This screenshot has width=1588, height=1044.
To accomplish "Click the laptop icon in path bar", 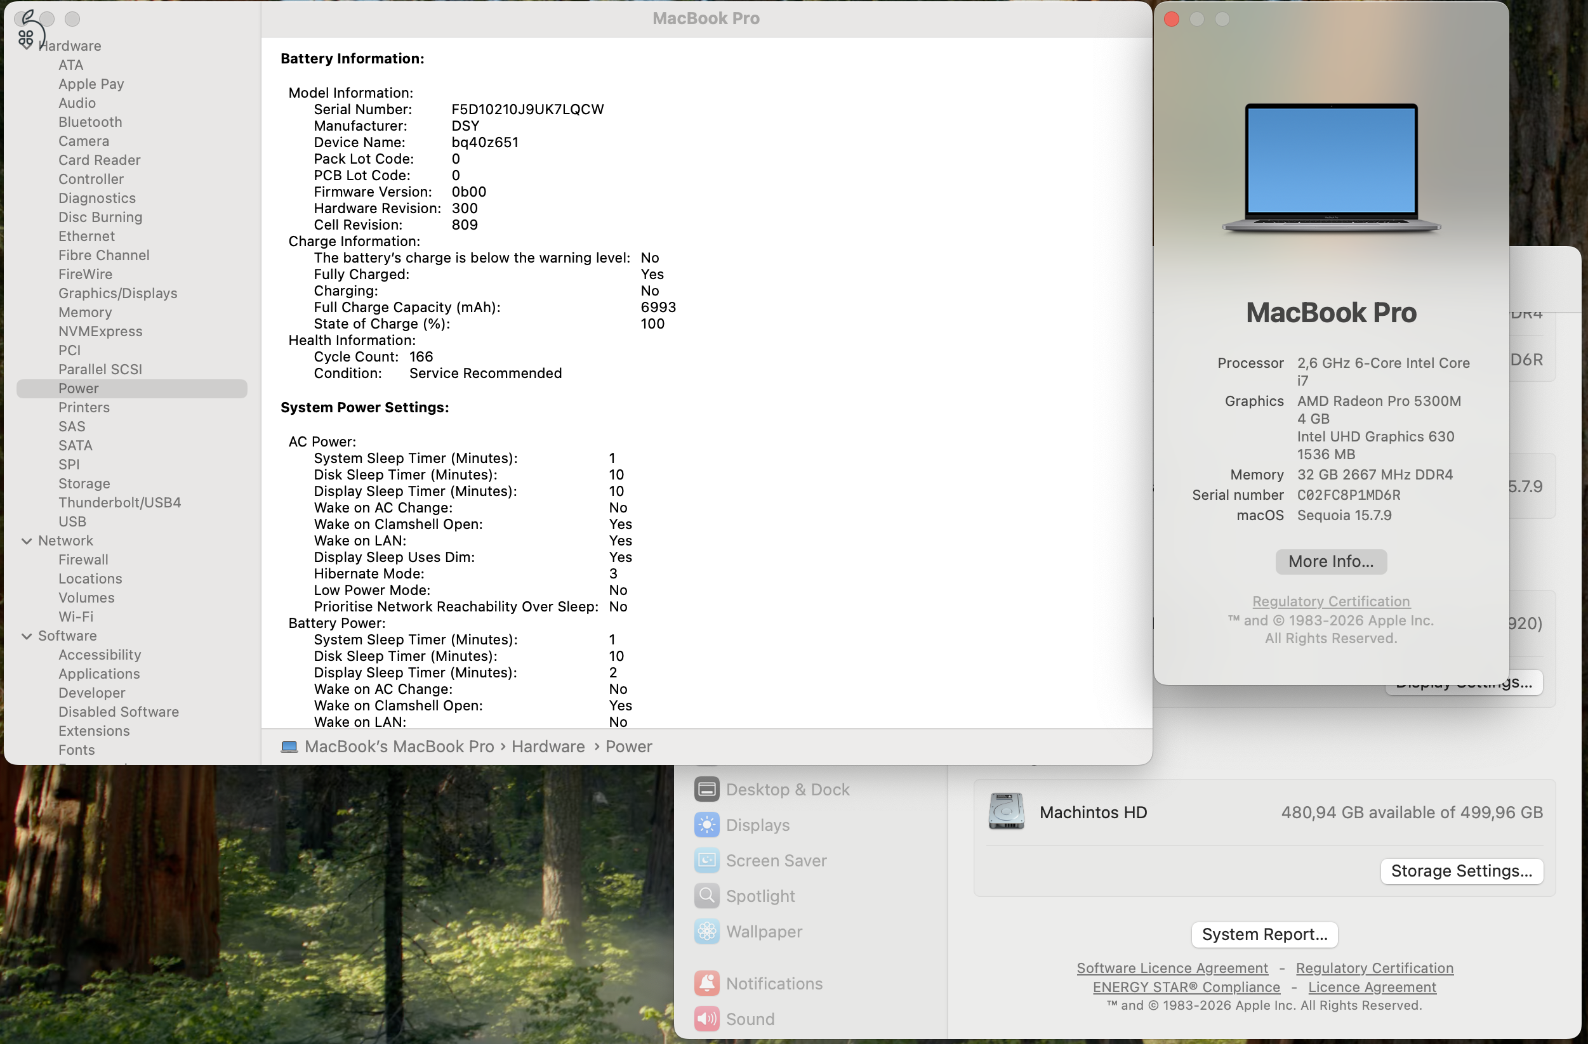I will coord(289,747).
